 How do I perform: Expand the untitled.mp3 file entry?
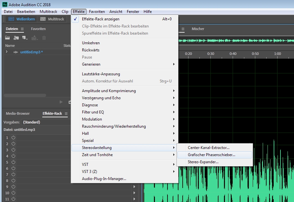point(7,52)
